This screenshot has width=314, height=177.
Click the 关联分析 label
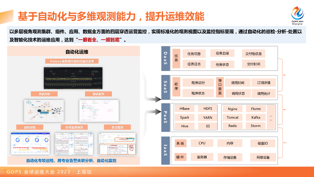click(x=44, y=94)
